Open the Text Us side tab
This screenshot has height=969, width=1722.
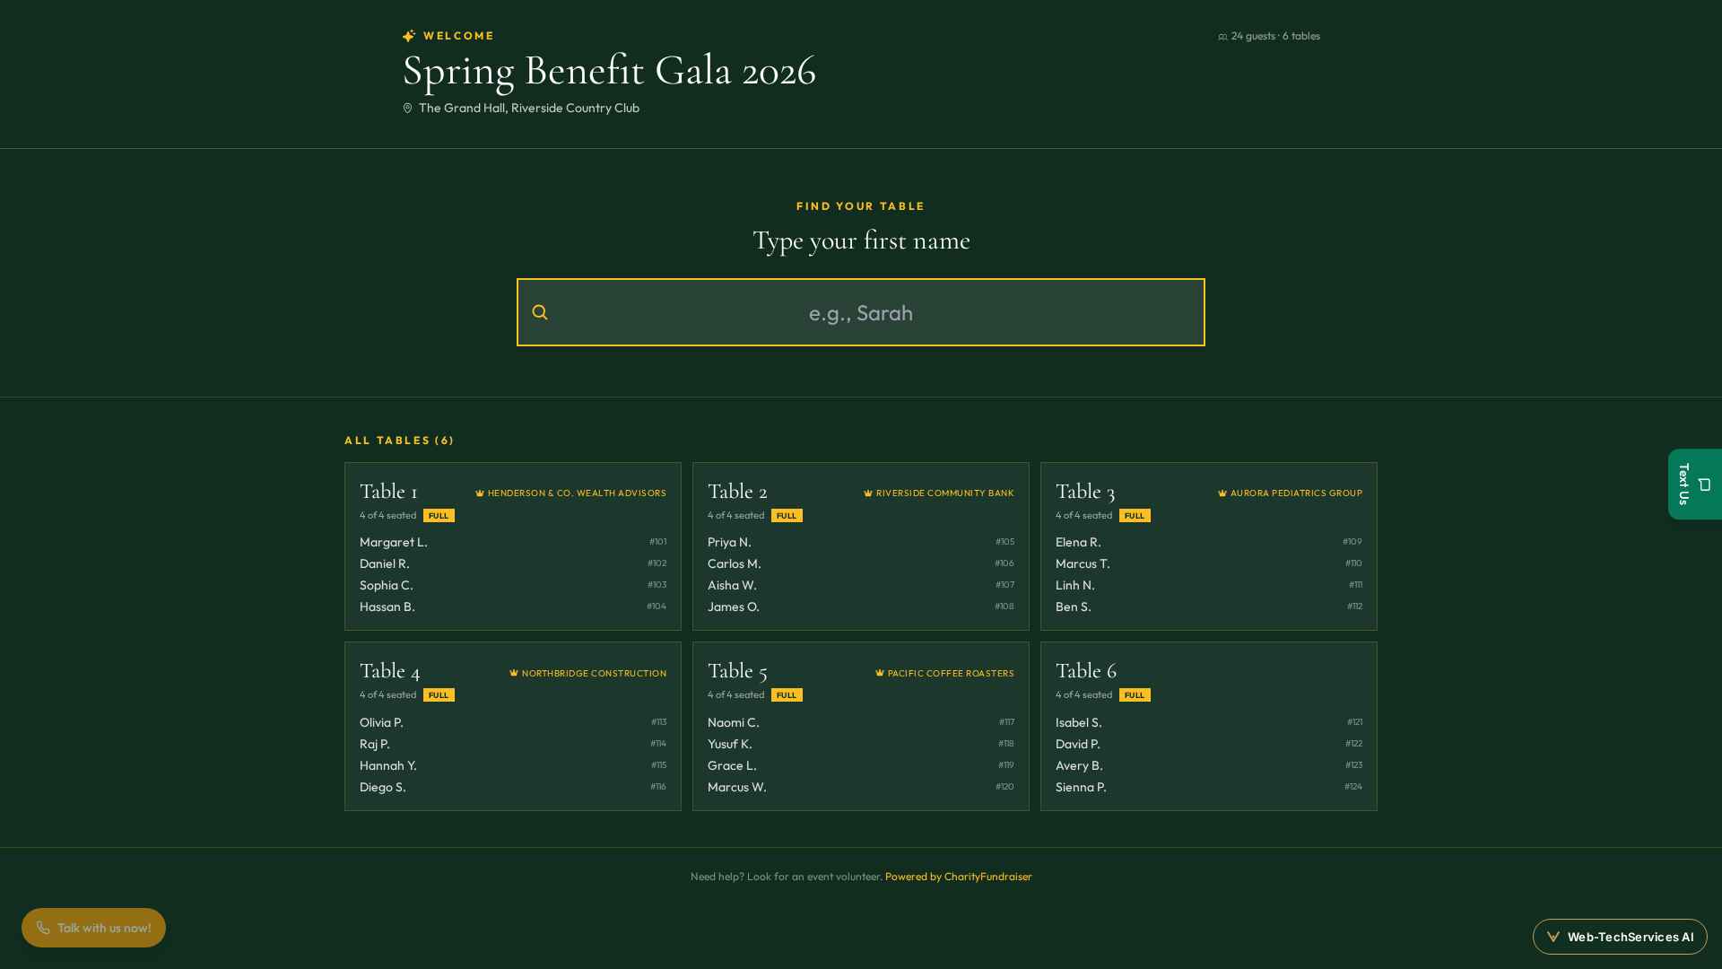coord(1695,484)
